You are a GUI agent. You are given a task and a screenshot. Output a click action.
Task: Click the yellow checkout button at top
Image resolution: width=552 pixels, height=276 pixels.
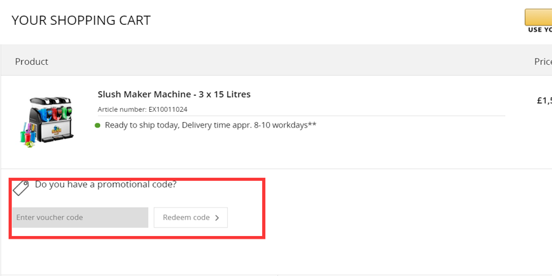coord(539,17)
